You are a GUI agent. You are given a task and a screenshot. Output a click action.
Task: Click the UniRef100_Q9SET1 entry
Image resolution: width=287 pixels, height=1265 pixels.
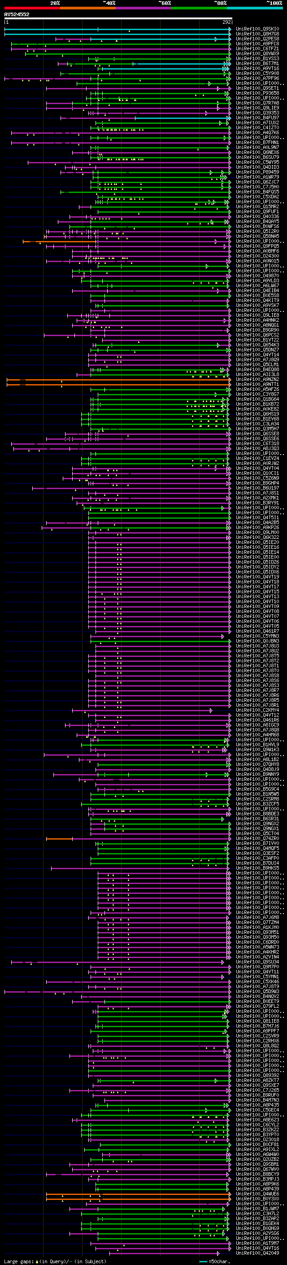point(257,88)
